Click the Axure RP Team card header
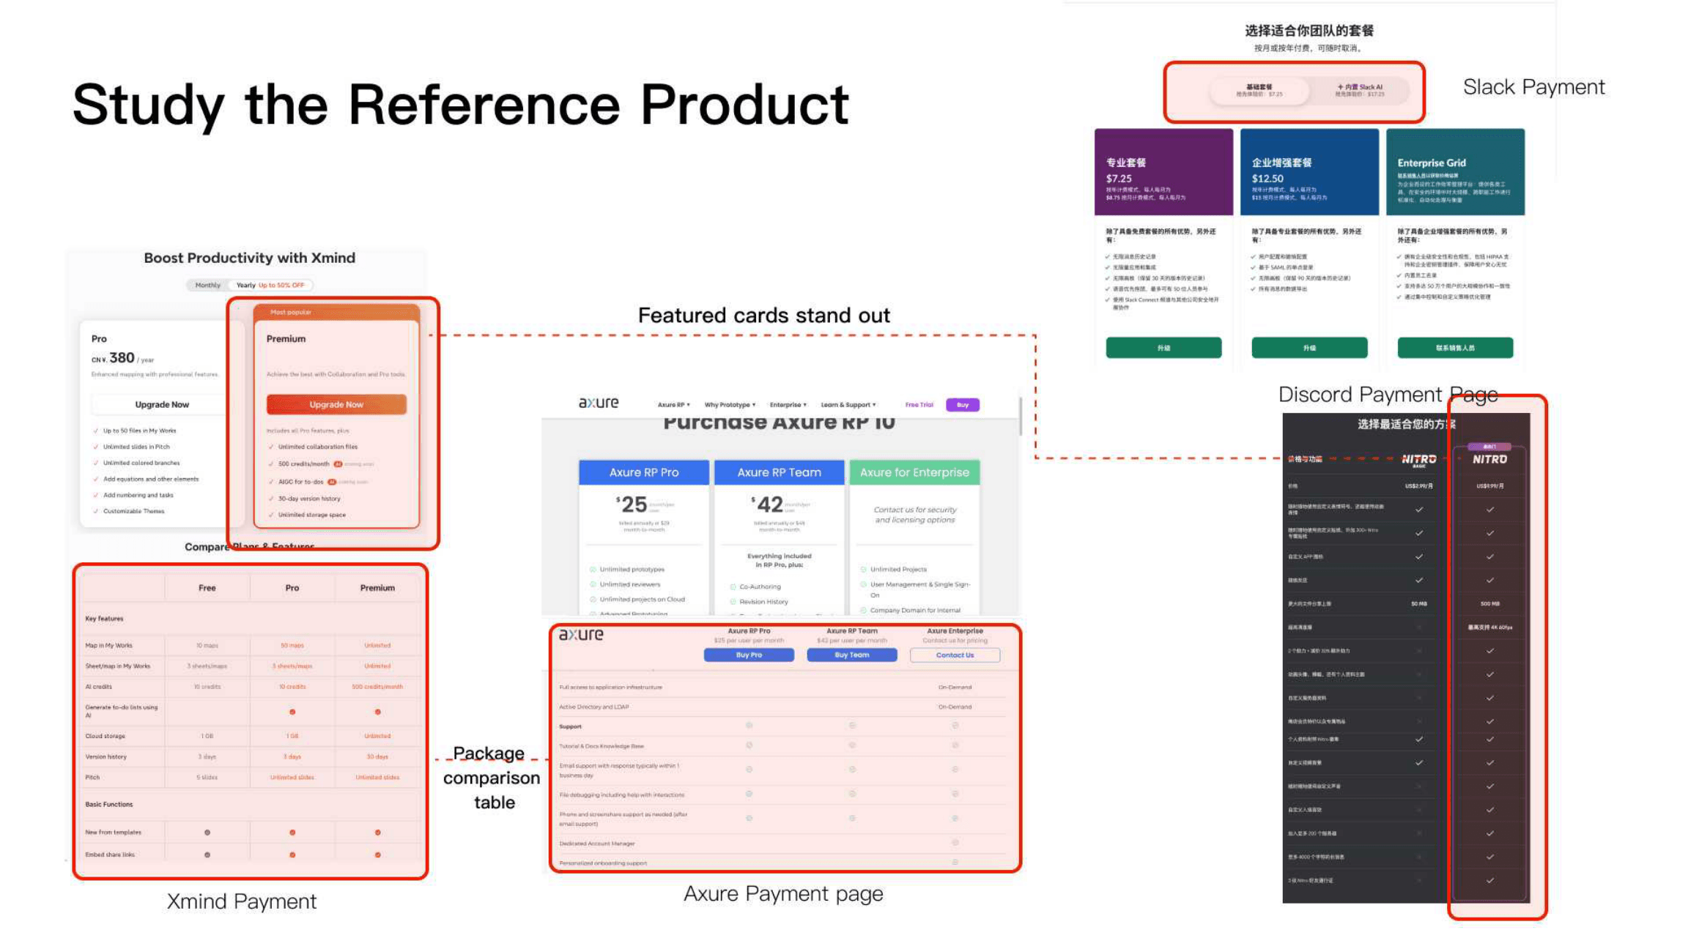Viewport: 1688px width, 949px height. click(x=780, y=472)
